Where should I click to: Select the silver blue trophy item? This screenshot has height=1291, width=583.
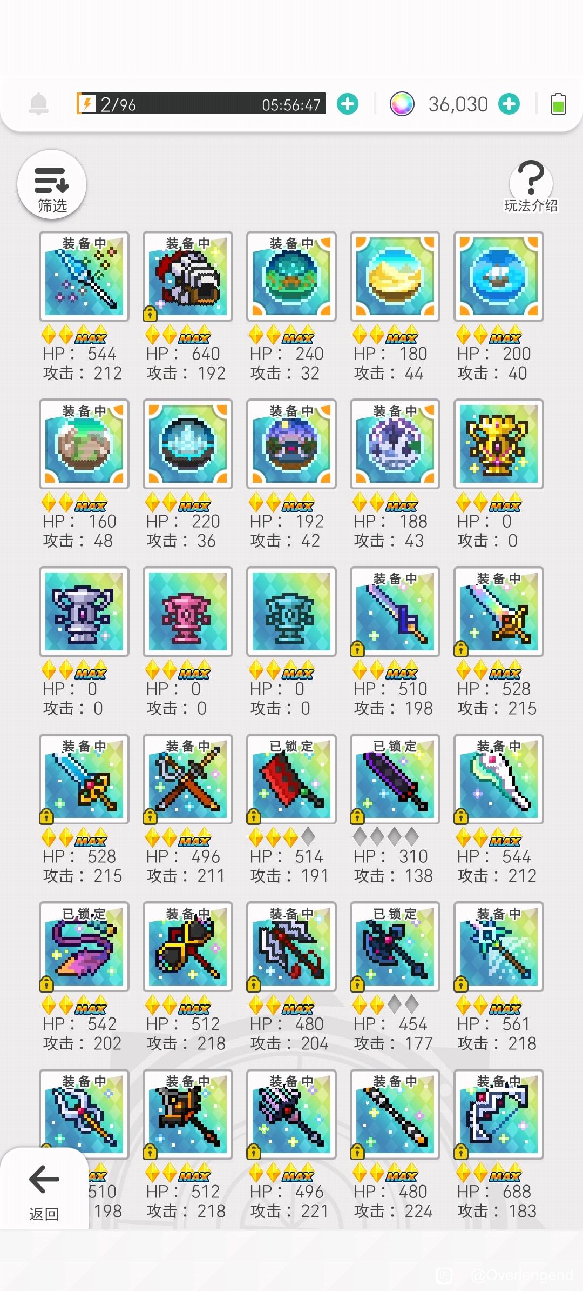click(84, 611)
